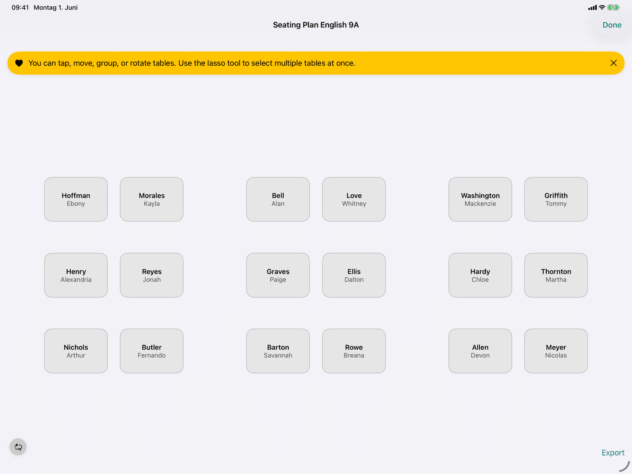The height and width of the screenshot is (474, 632).
Task: Select Reyes Jonah's table
Action: 152,275
